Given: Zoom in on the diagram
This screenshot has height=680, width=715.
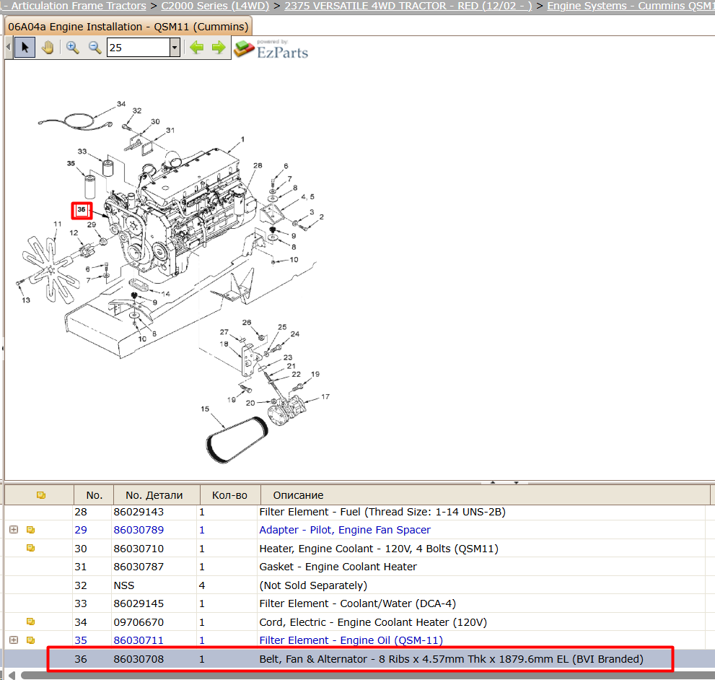Looking at the screenshot, I should [72, 48].
